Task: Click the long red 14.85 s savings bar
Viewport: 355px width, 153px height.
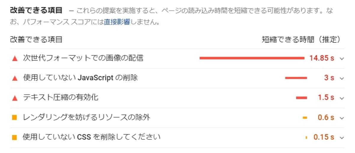Action: tap(252, 58)
